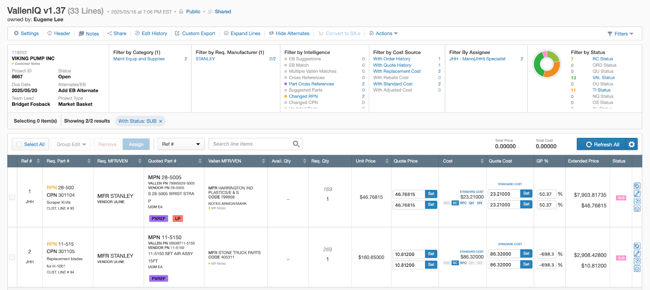
Task: Click the LP badge in row 1
Action: pyautogui.click(x=178, y=218)
